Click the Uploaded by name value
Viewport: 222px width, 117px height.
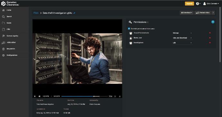pyautogui.click(x=95, y=104)
